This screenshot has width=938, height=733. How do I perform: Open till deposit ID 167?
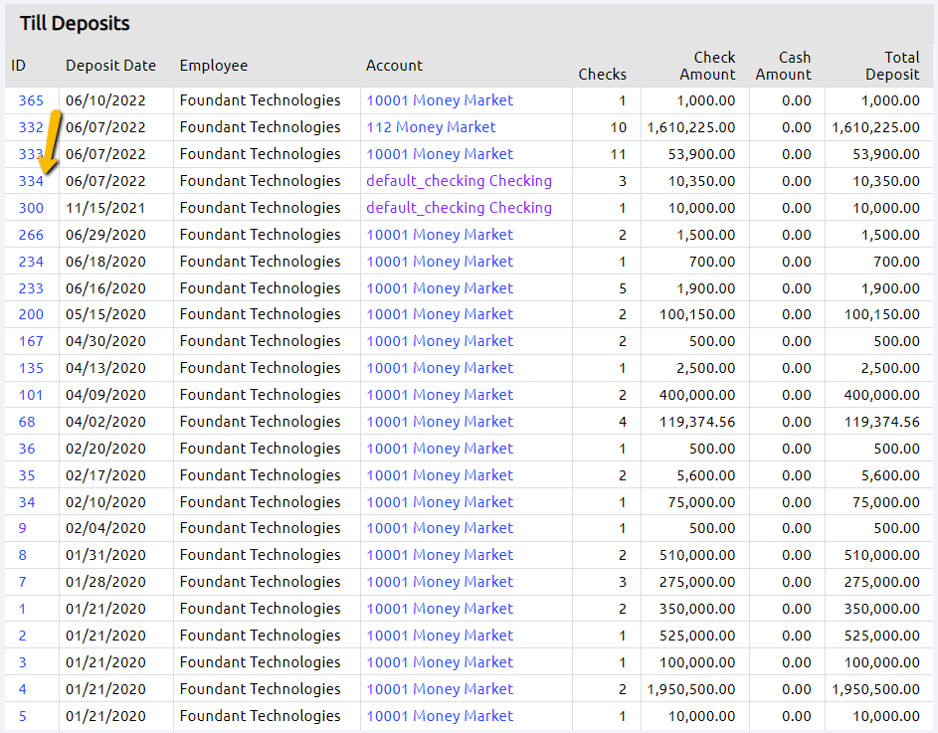click(31, 341)
